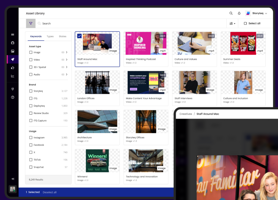Open the plug integrations sidebar icon
Image resolution: width=278 pixels, height=200 pixels.
point(12,89)
